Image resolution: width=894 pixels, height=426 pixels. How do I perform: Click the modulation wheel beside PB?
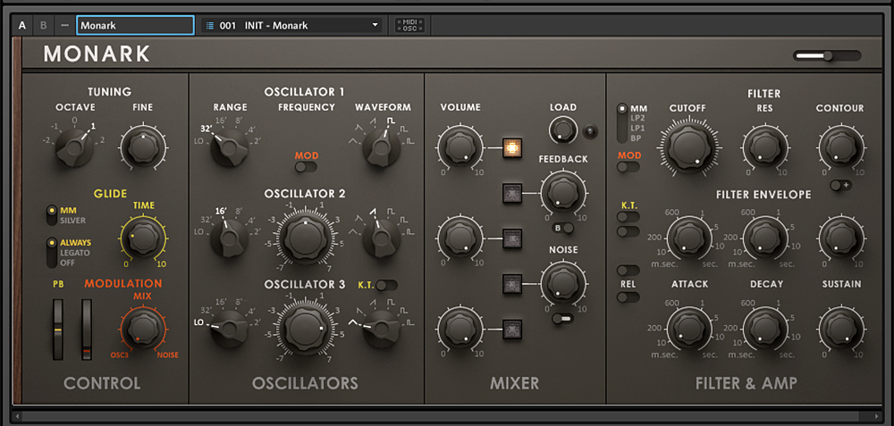87,330
